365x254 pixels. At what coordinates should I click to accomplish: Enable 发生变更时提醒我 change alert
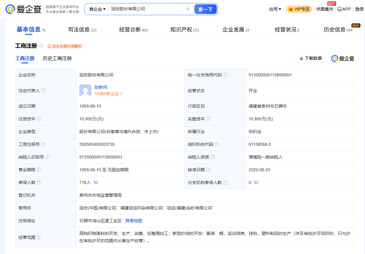(64, 46)
